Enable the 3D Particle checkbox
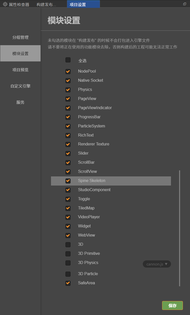The height and width of the screenshot is (315, 190). [68, 274]
